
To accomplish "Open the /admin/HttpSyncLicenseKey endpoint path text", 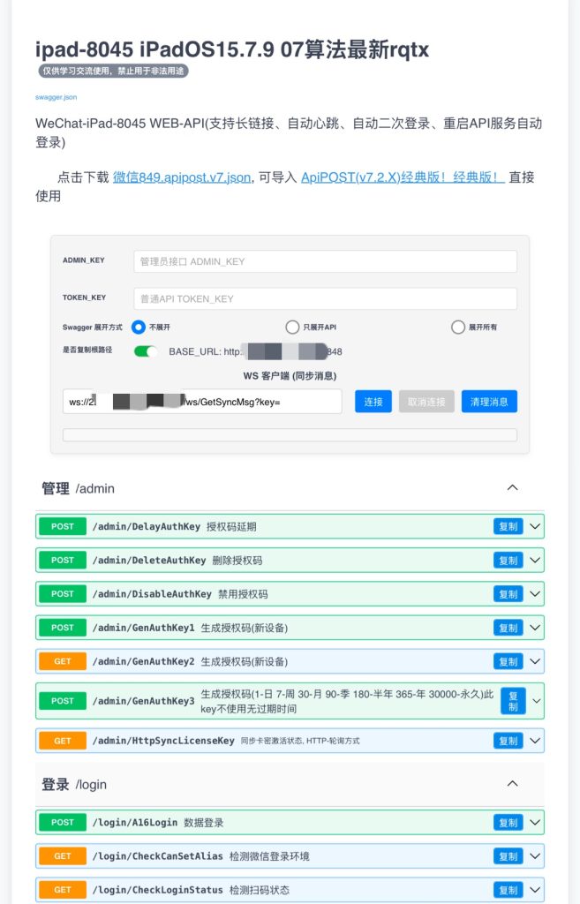I will (163, 741).
